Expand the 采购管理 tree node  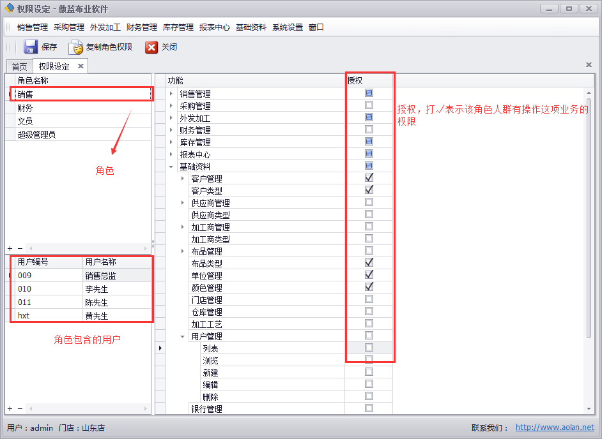(x=170, y=105)
